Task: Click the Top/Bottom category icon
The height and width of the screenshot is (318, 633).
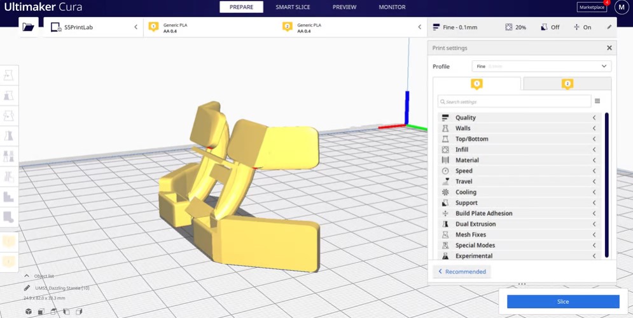Action: coord(445,139)
